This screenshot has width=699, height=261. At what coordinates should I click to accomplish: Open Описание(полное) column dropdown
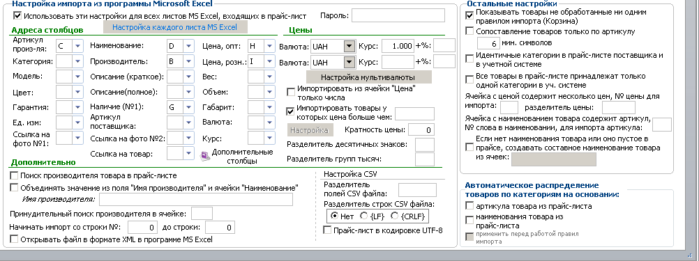point(188,92)
